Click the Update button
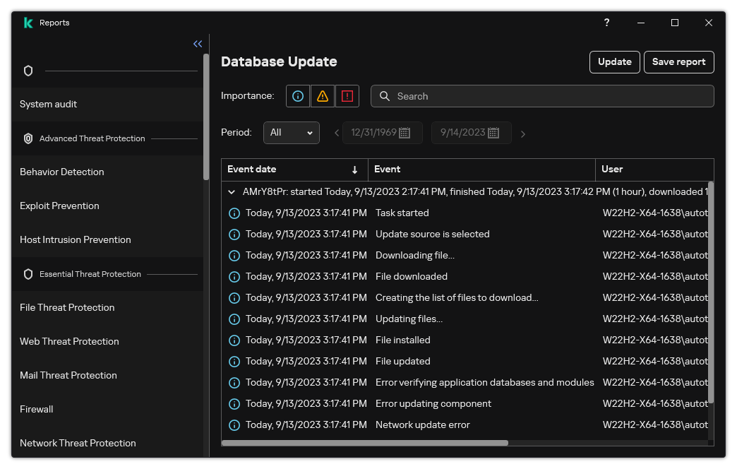The width and height of the screenshot is (737, 469). (x=614, y=62)
